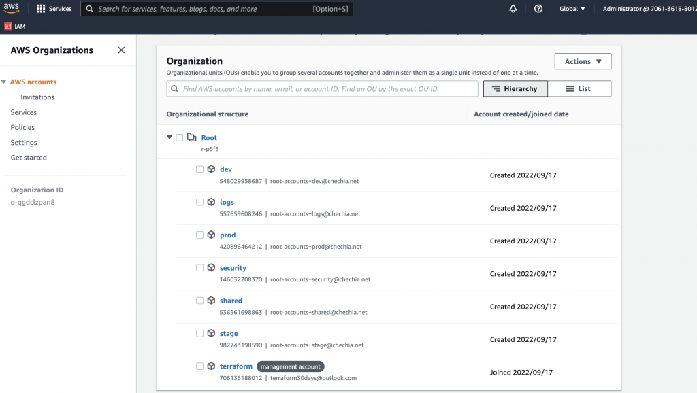Open Policies in sidebar
697x393 pixels.
point(22,127)
